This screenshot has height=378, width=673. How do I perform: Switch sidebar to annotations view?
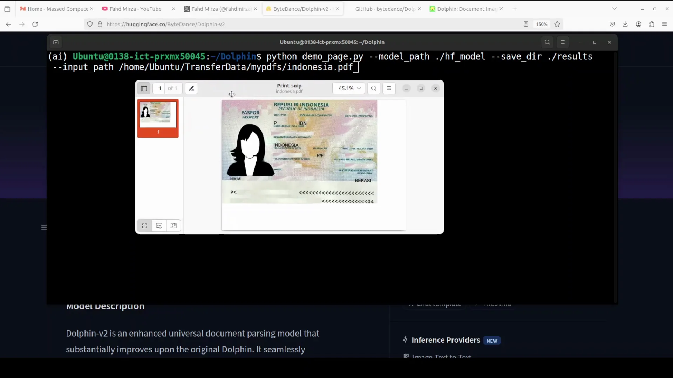point(159,225)
